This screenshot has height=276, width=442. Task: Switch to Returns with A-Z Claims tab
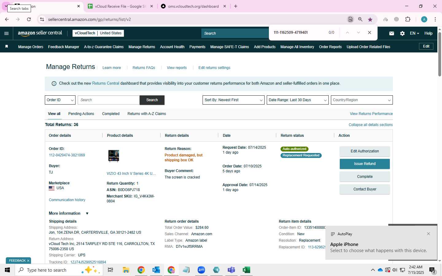click(147, 114)
